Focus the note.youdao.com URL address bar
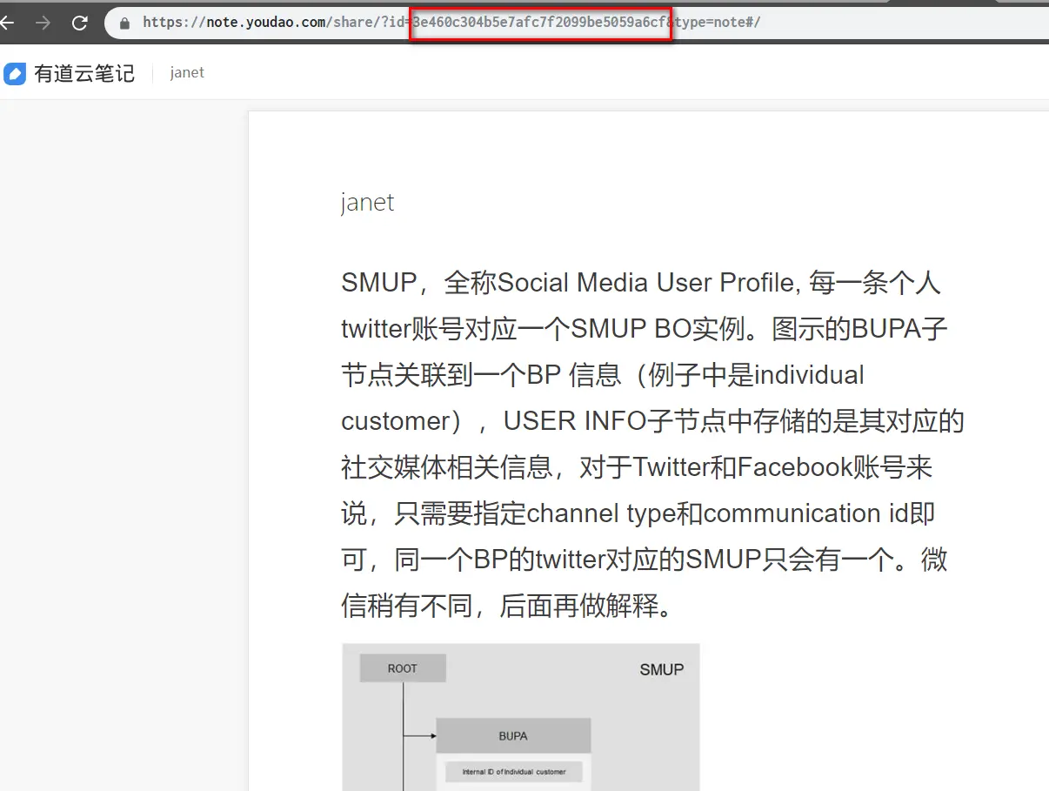This screenshot has height=791, width=1049. click(577, 23)
